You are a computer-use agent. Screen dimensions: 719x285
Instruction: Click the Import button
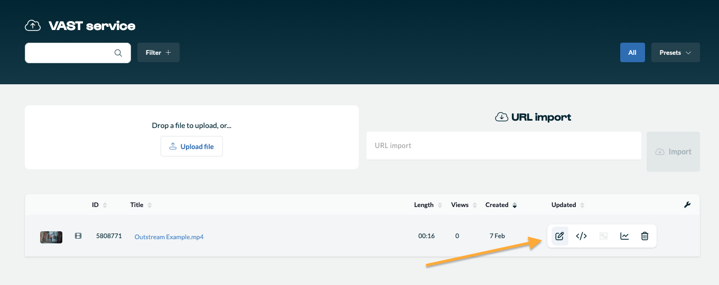pyautogui.click(x=673, y=152)
